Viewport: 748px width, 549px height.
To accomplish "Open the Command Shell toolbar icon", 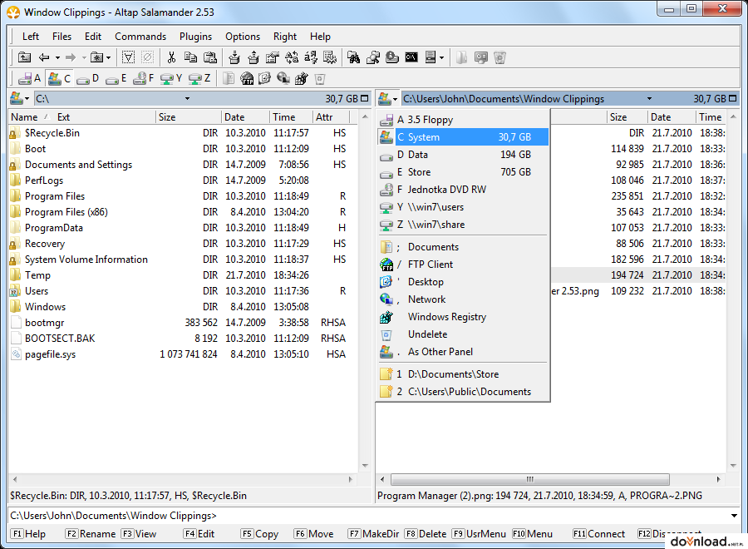I will coord(411,57).
